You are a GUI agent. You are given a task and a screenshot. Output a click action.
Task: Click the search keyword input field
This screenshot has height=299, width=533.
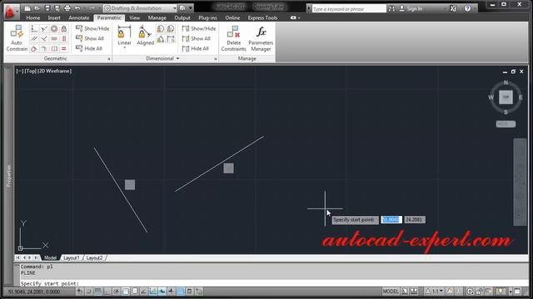coord(349,9)
